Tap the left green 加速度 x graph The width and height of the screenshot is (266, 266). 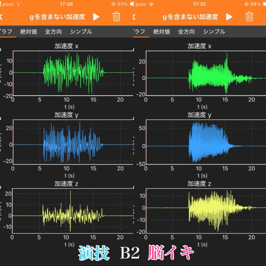73,73
